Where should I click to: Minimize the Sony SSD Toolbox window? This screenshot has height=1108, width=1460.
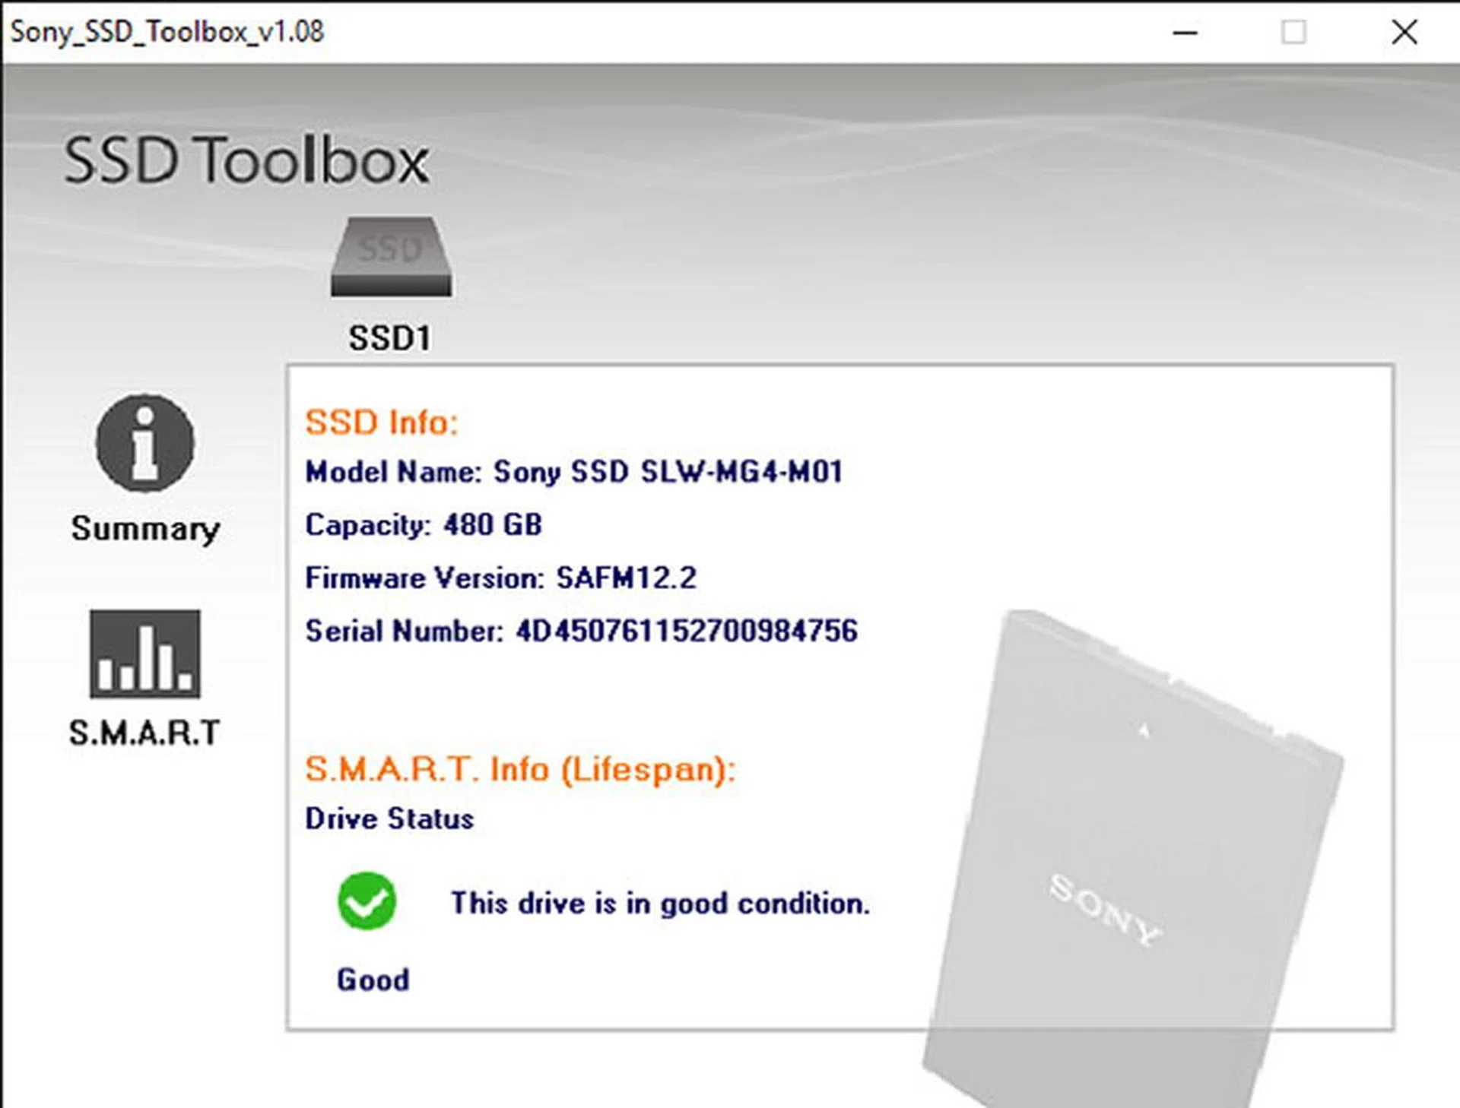[1185, 33]
